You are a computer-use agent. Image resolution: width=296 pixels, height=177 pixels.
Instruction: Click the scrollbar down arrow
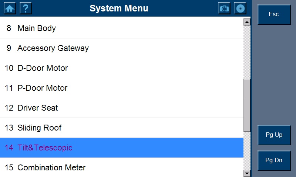coord(247,173)
